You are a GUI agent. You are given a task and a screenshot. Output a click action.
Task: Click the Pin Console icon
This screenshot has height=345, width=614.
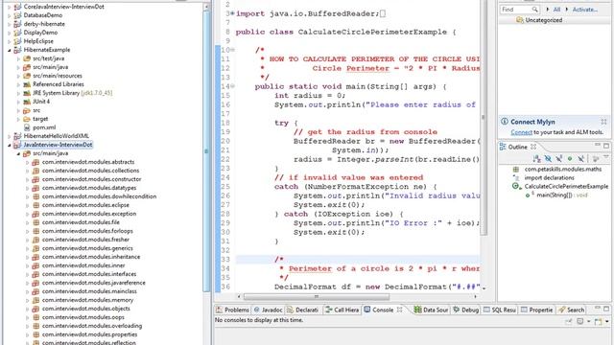(x=568, y=321)
